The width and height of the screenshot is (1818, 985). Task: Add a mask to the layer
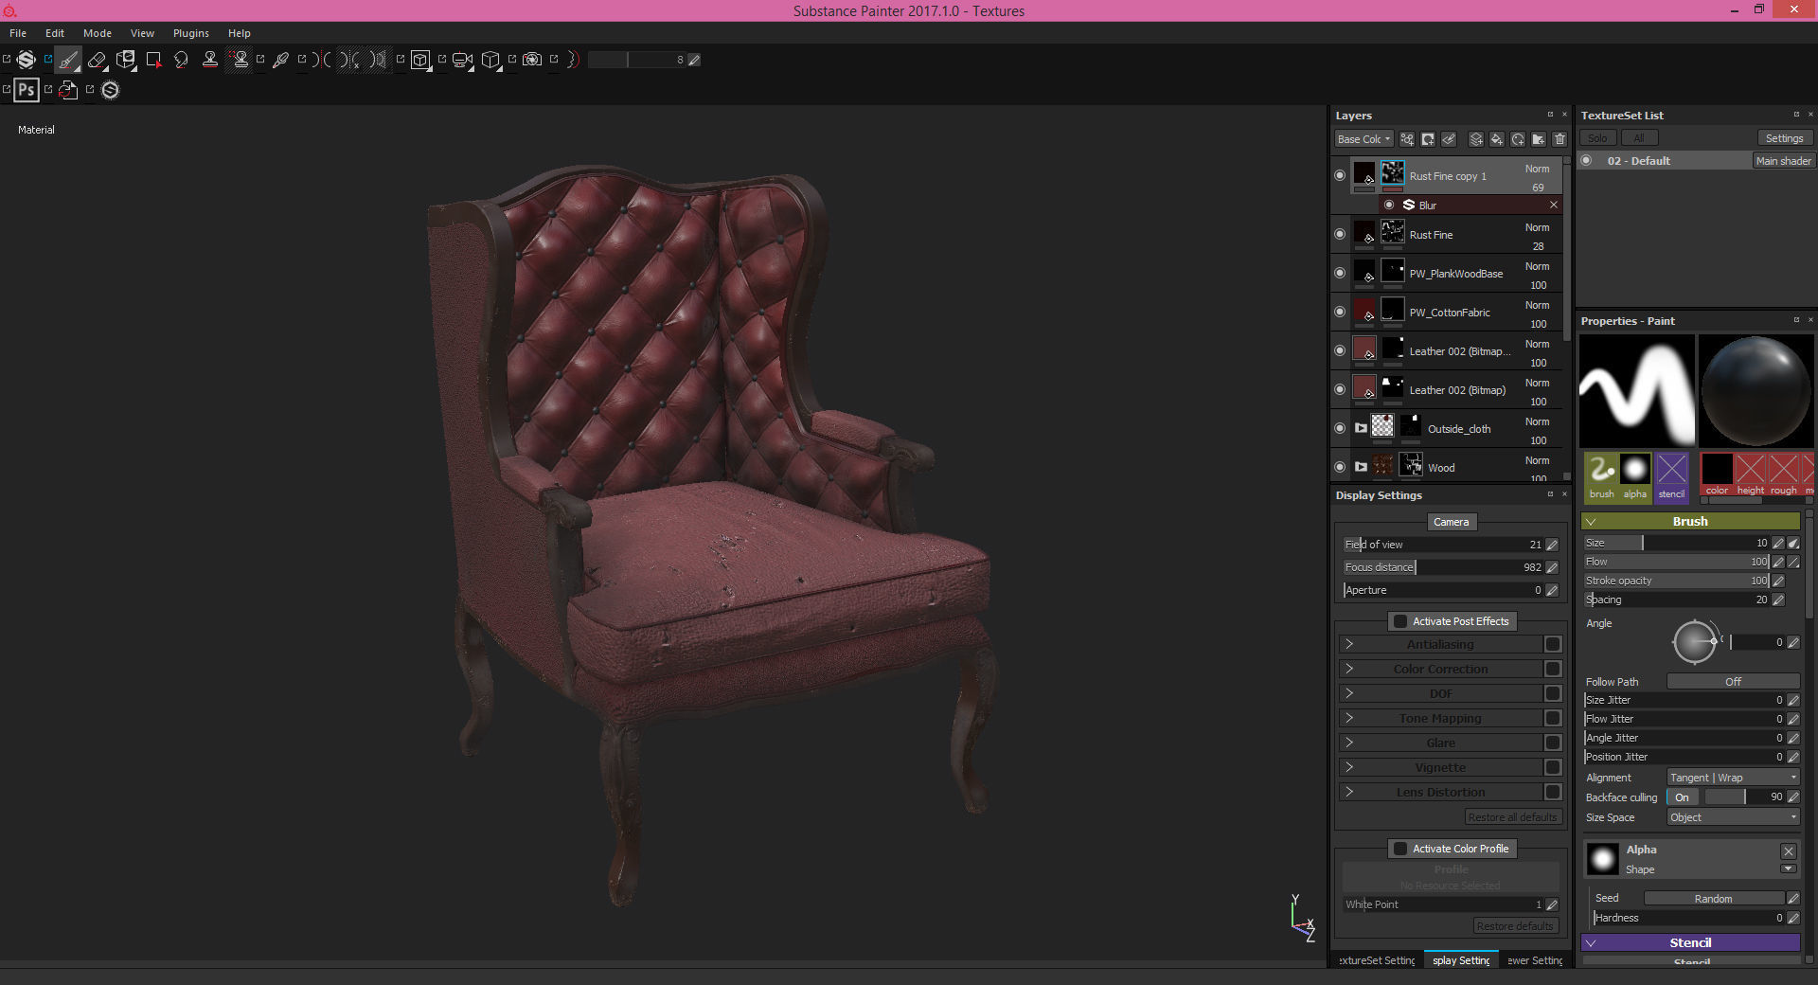pos(1428,139)
